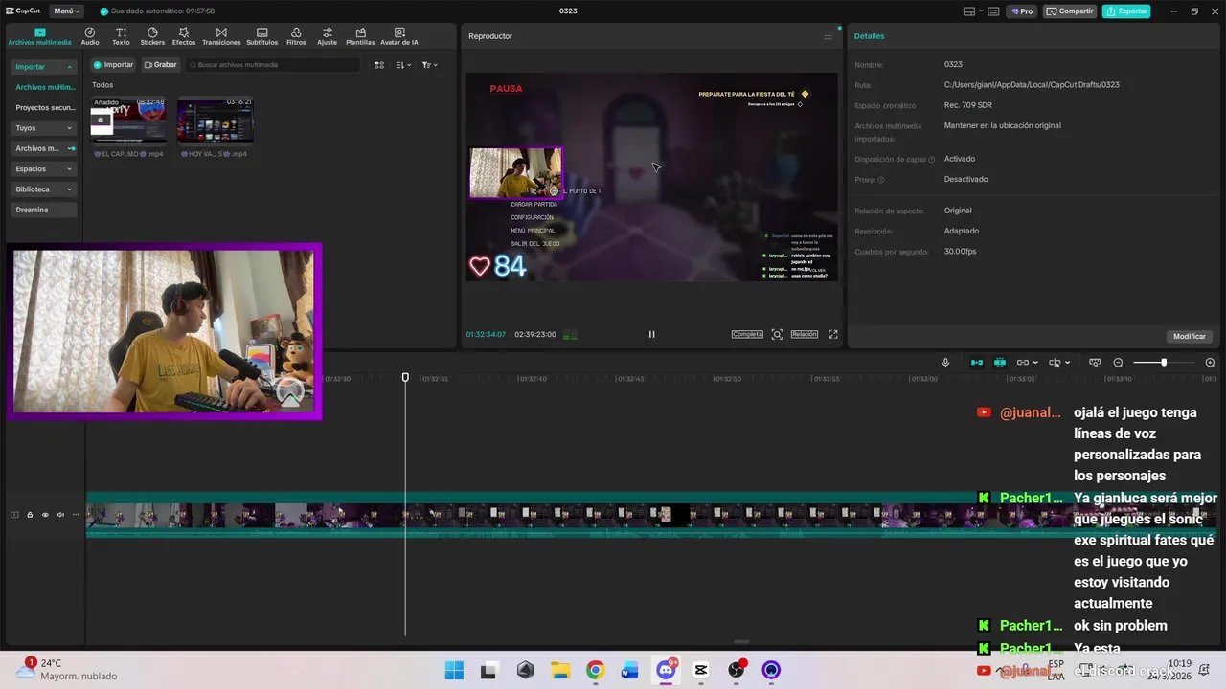Click the Completa quality button in player
This screenshot has width=1226, height=689.
point(747,334)
